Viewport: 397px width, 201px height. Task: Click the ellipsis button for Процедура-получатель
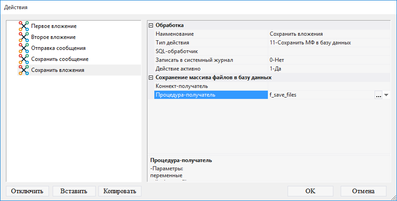click(378, 95)
